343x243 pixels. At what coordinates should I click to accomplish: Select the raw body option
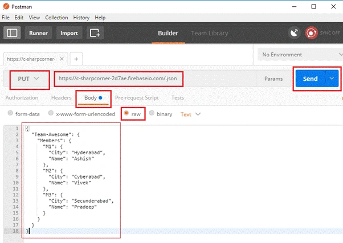coord(126,113)
